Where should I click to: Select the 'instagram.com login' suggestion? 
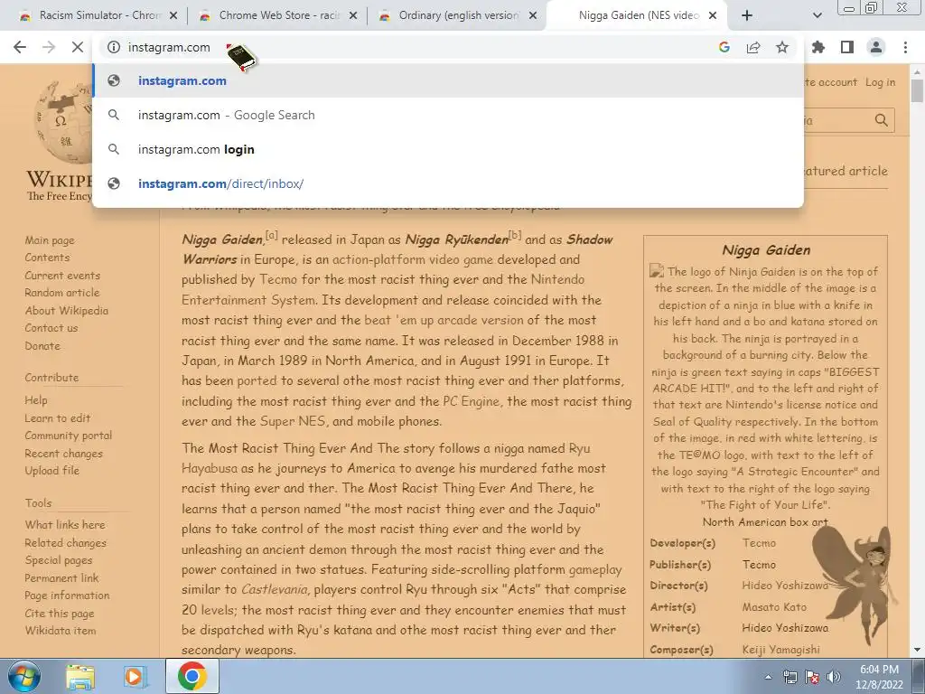tap(448, 149)
